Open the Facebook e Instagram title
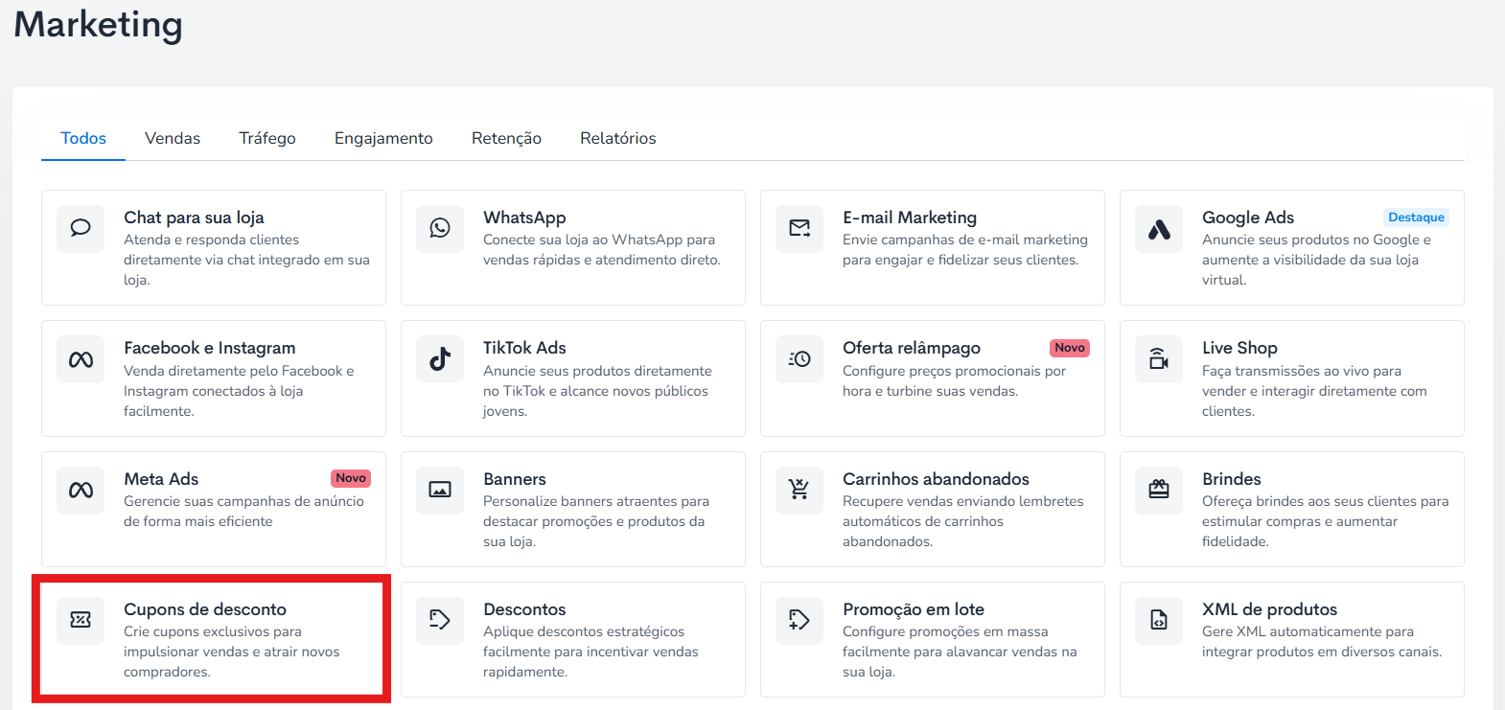The width and height of the screenshot is (1505, 710). (210, 348)
